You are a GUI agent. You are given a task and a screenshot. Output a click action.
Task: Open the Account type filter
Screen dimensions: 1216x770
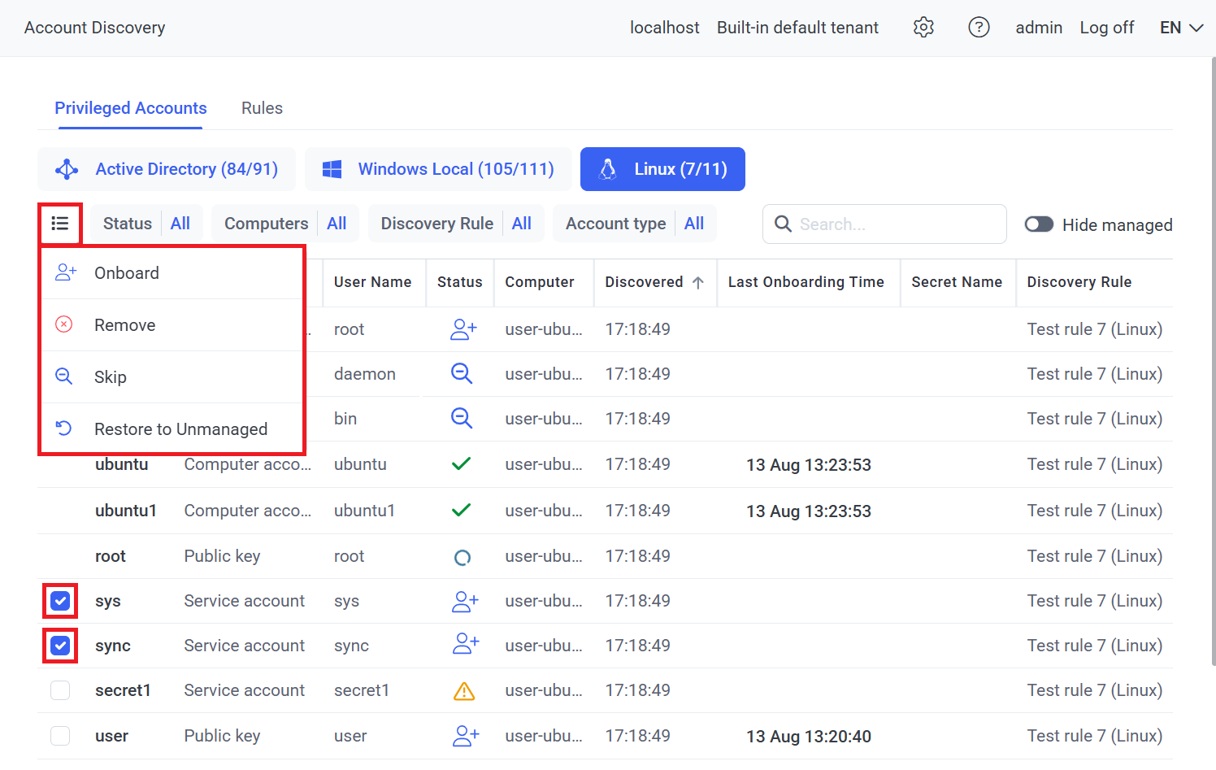634,224
